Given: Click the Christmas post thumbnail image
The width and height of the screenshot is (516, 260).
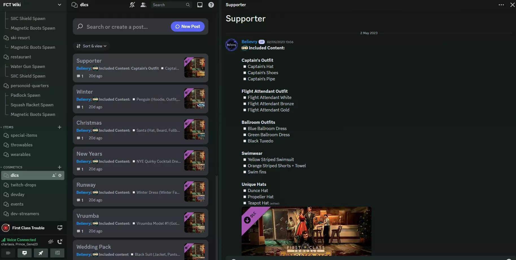Looking at the screenshot, I should pyautogui.click(x=194, y=129).
